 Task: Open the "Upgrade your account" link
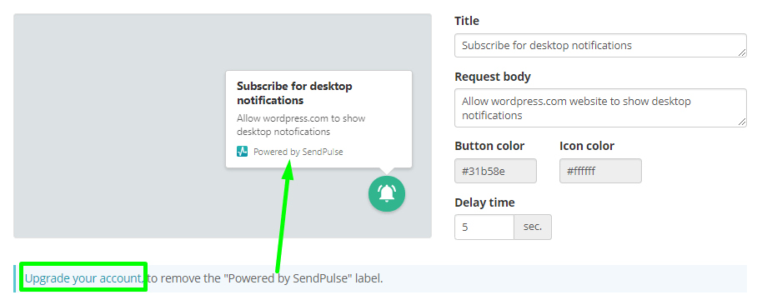(x=83, y=278)
